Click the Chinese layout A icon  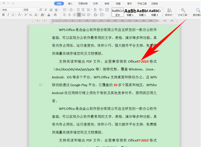pos(88,10)
